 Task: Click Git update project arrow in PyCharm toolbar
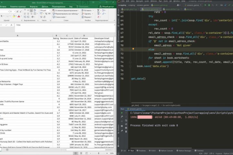pos(226,5)
